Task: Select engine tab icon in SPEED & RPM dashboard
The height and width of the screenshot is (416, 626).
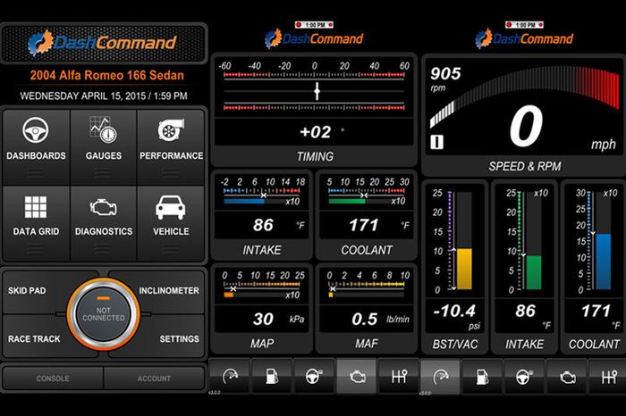Action: pyautogui.click(x=566, y=376)
